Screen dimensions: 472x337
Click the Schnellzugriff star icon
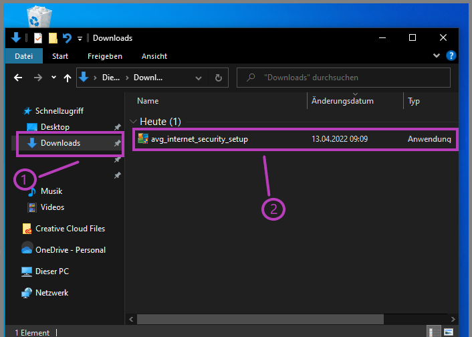[x=27, y=111]
